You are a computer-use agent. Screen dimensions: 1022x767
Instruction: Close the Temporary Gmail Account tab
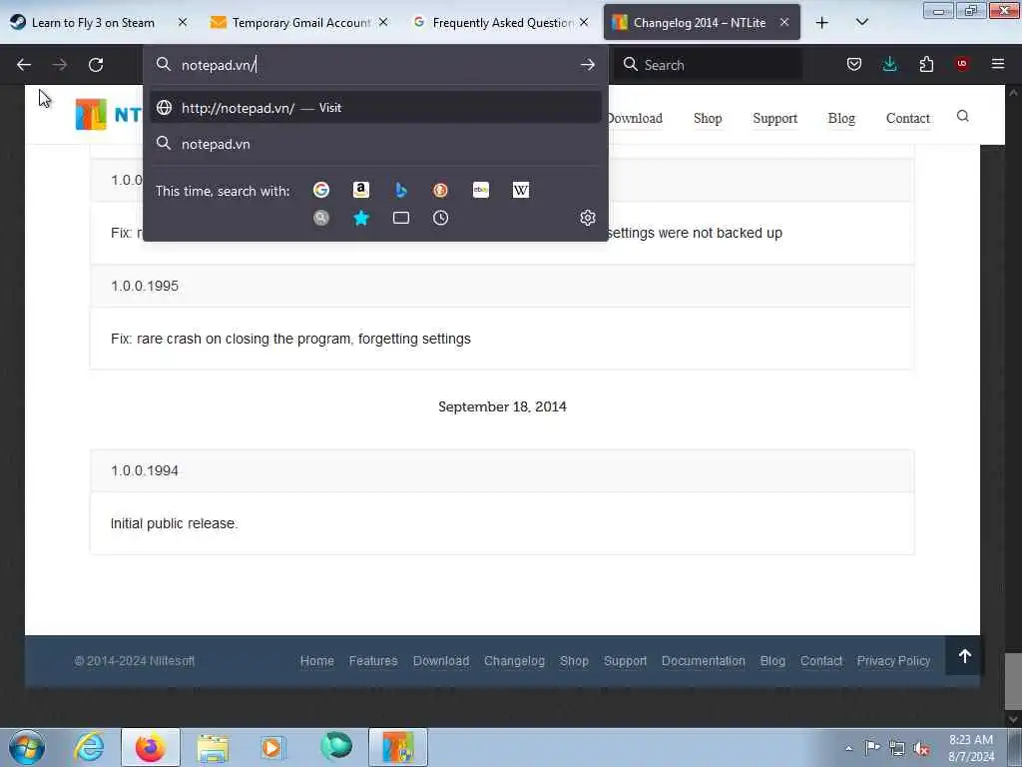pyautogui.click(x=383, y=23)
